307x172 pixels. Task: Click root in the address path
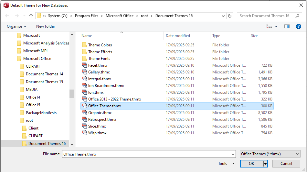pyautogui.click(x=144, y=16)
